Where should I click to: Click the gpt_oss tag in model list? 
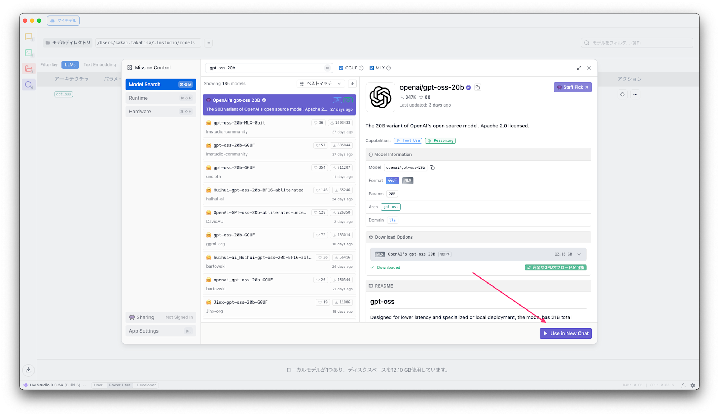point(64,94)
